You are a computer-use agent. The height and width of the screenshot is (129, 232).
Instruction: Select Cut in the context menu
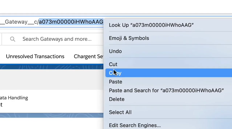(x=113, y=64)
